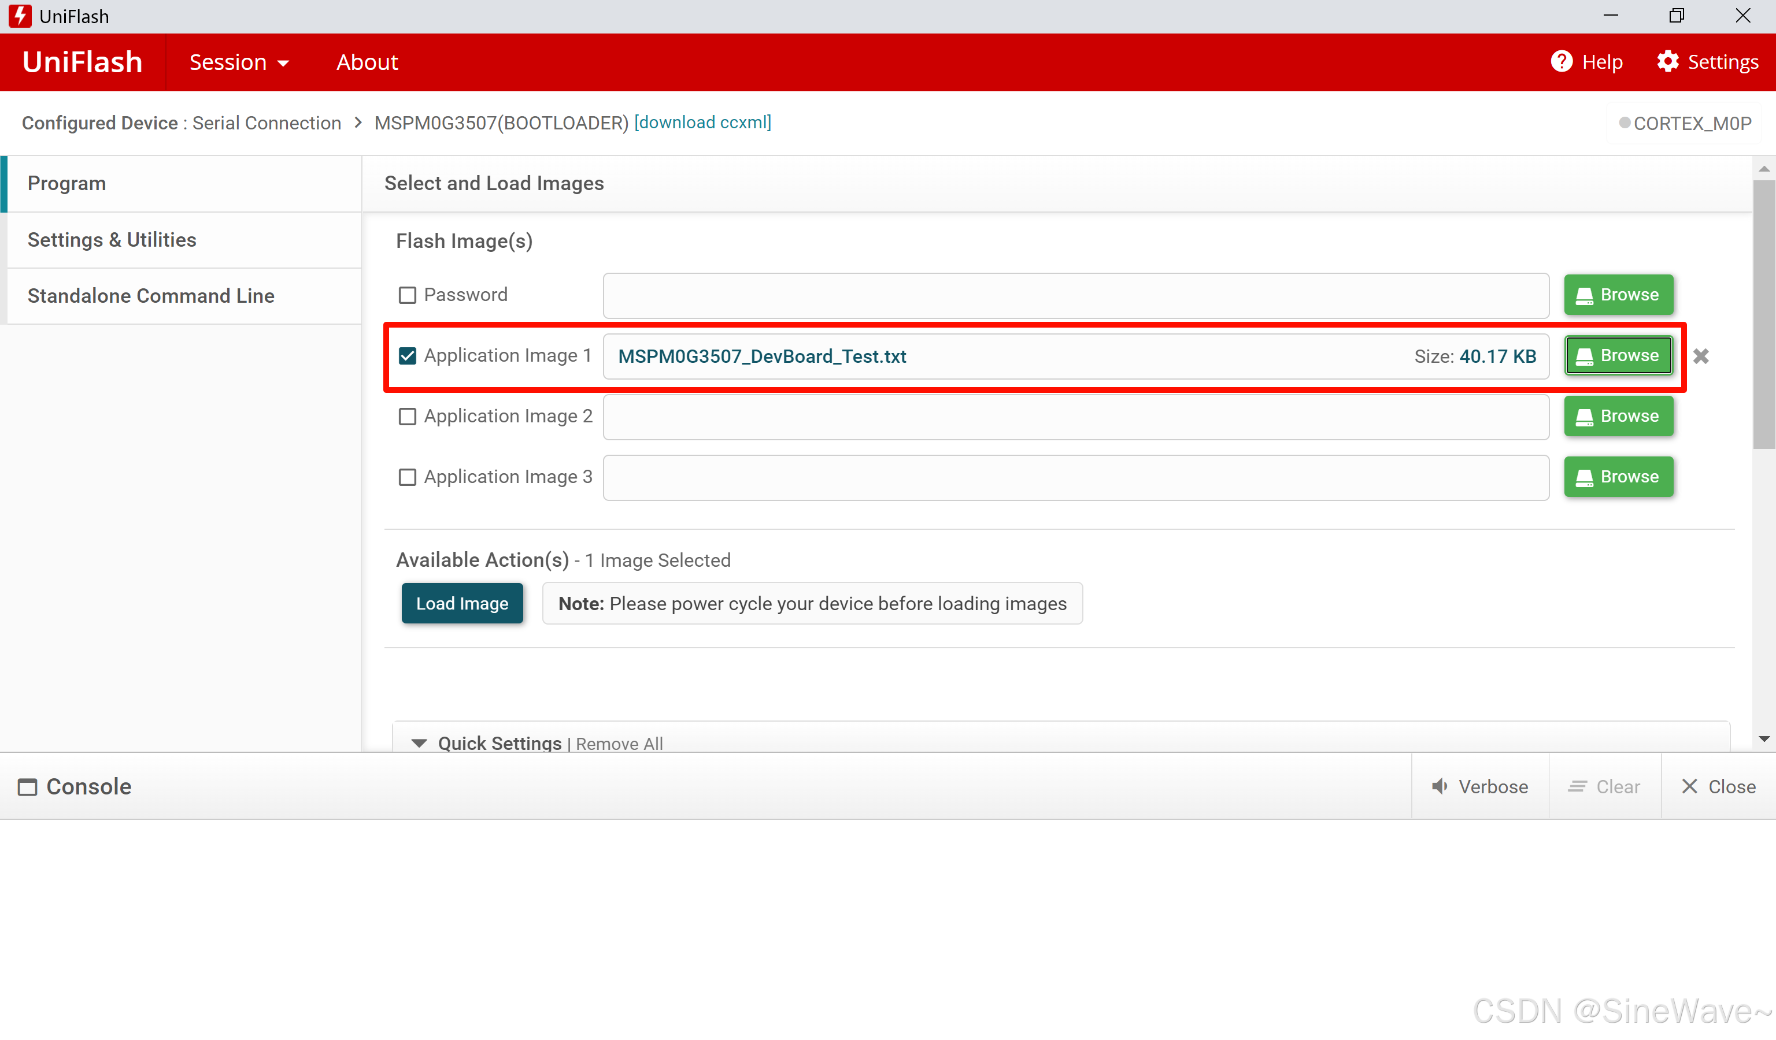
Task: Click the breadcrumb chevron after Serial Connection
Action: 358,122
